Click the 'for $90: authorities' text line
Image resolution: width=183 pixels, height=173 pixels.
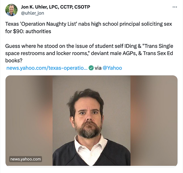[28, 31]
